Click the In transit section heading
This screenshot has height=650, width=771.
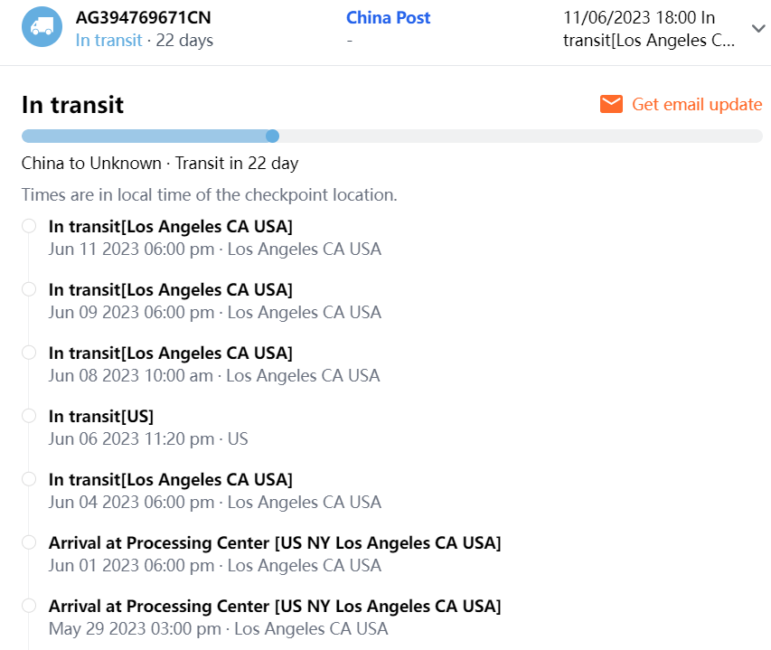72,105
